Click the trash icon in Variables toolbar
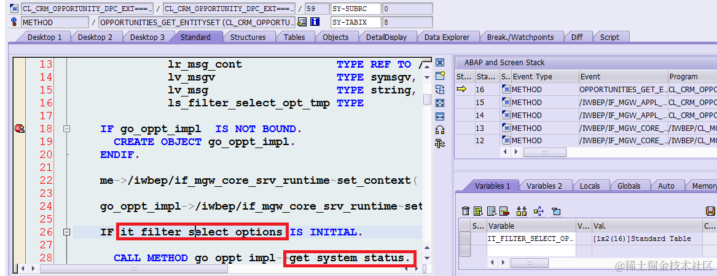717x276 pixels. pos(466,211)
